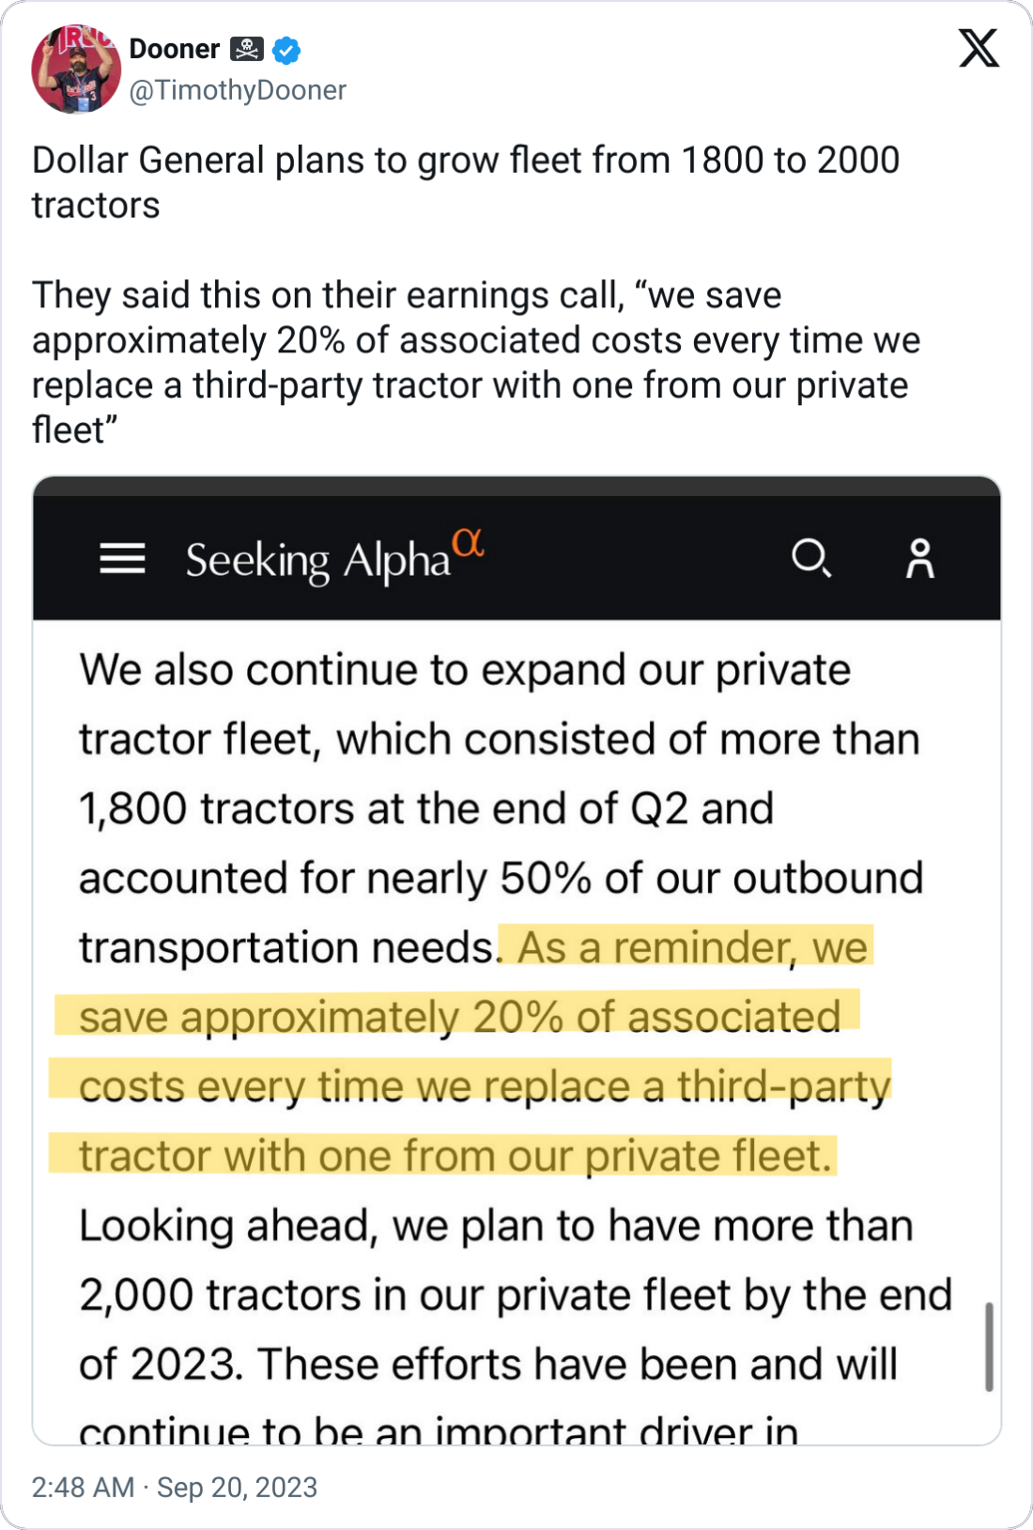The width and height of the screenshot is (1033, 1530).
Task: Click the scrollbar thumb in the article screenshot
Action: click(x=989, y=1346)
